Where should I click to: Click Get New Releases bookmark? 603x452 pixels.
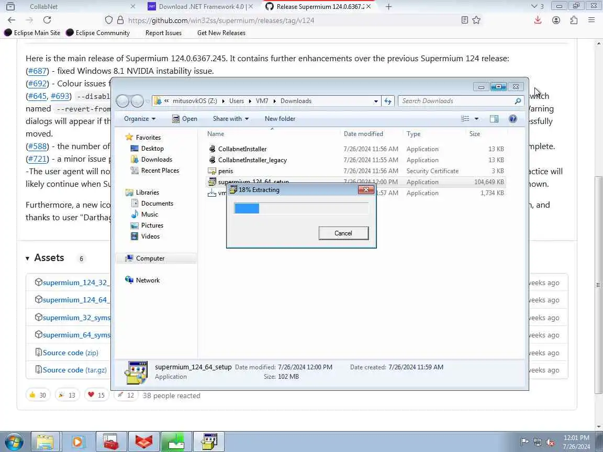click(x=221, y=32)
